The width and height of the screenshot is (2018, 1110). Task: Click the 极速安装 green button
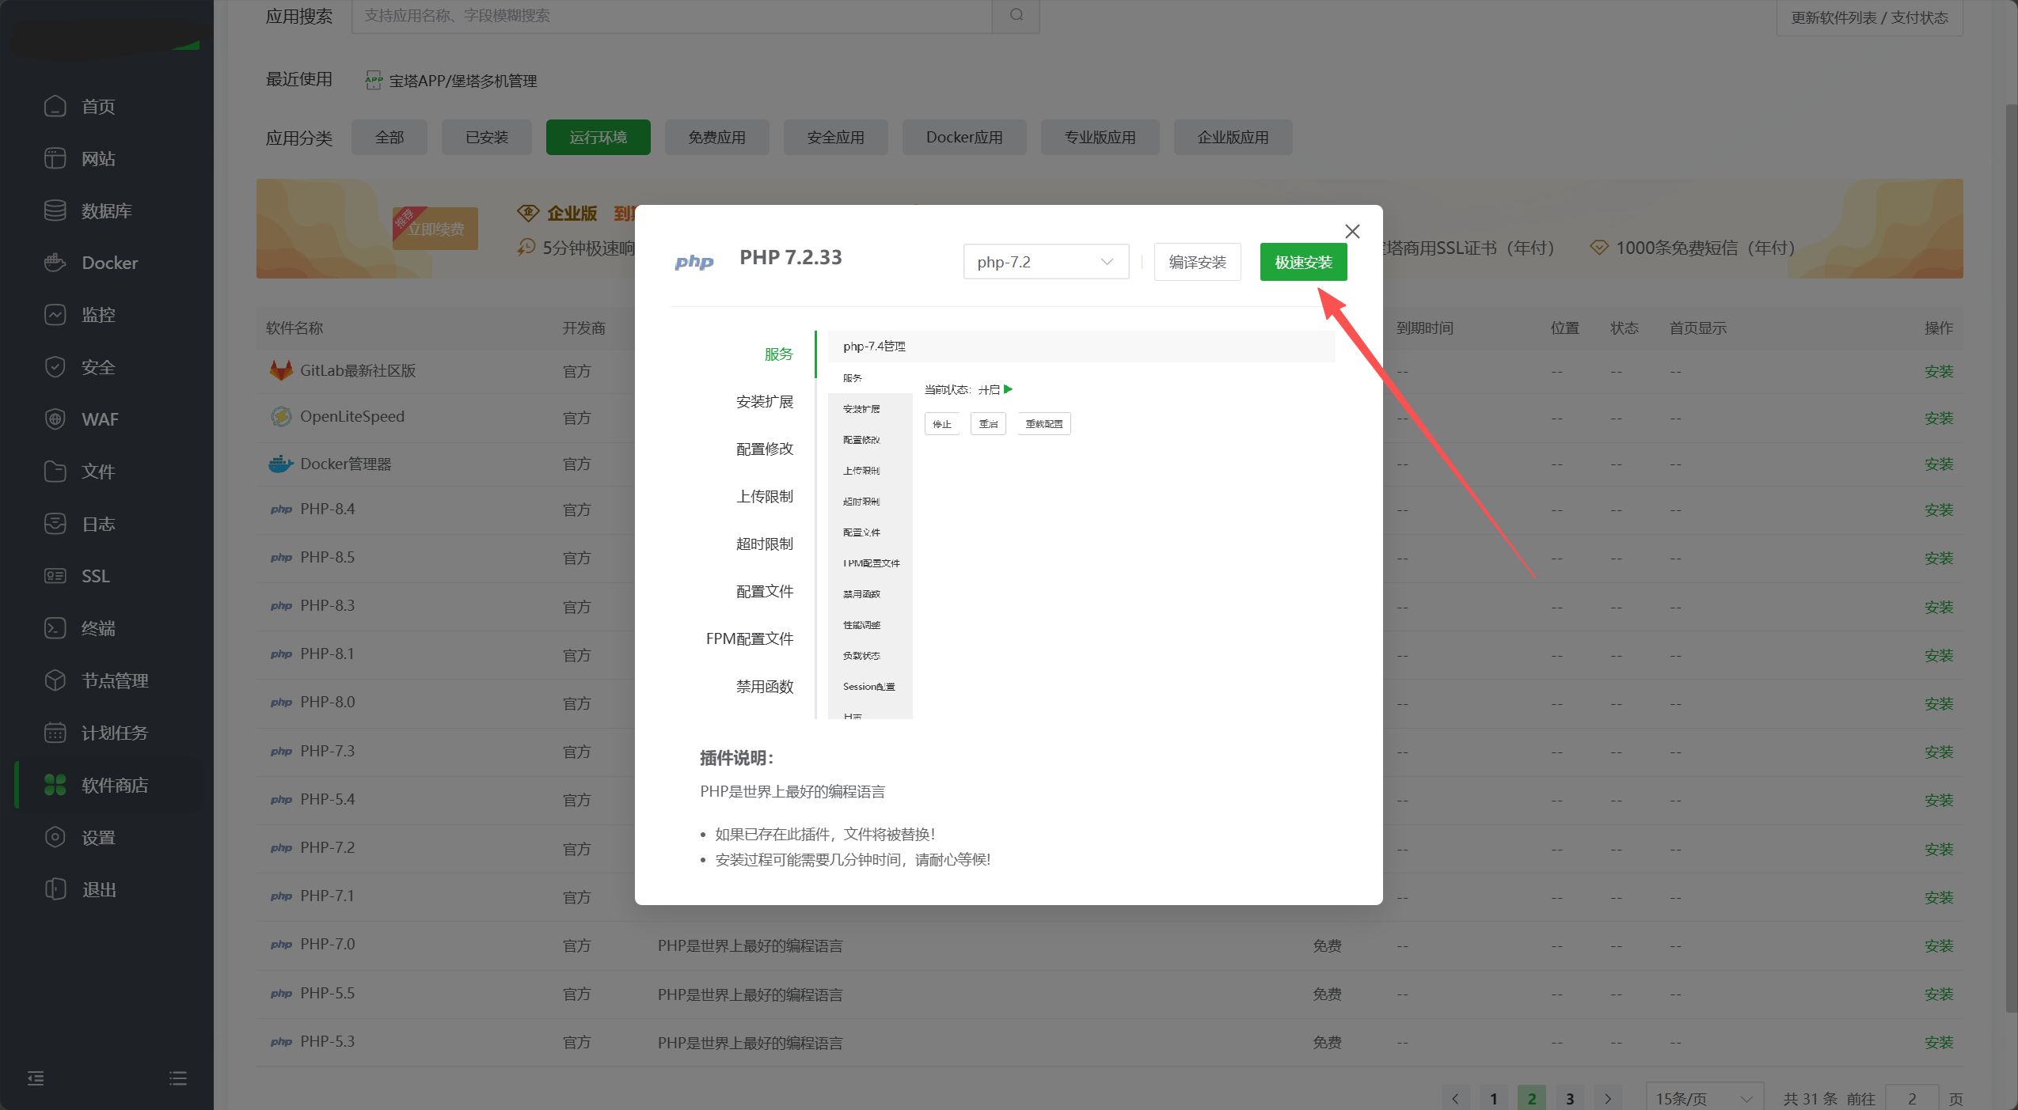[1304, 262]
